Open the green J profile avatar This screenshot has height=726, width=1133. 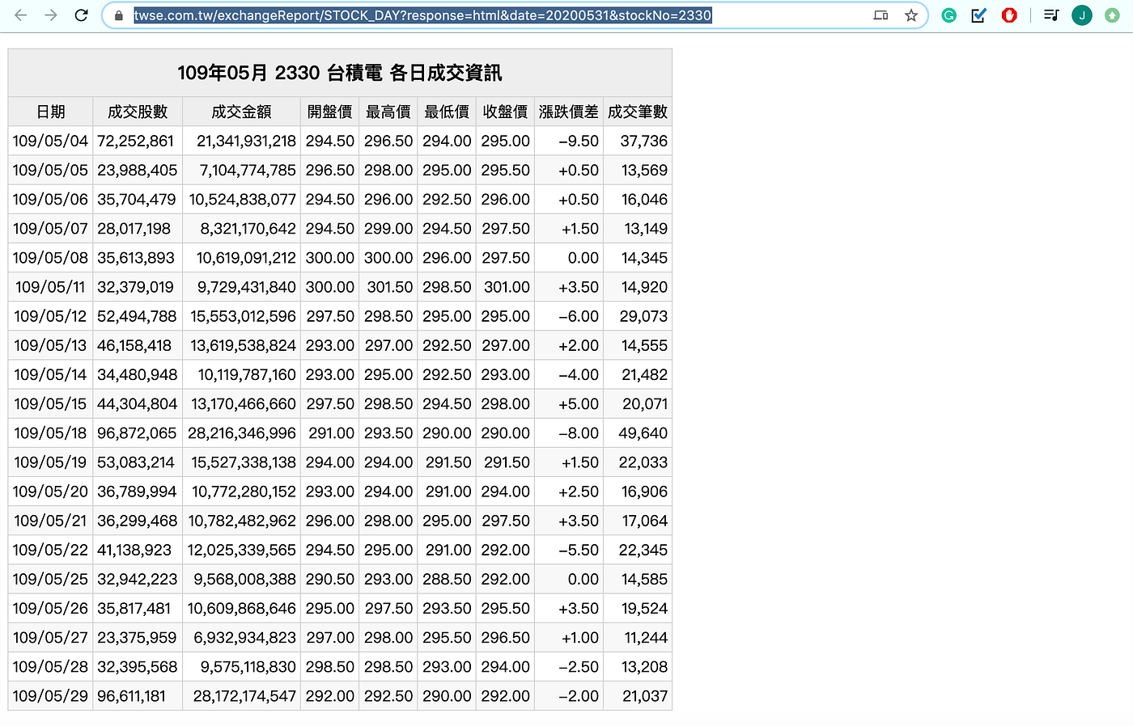click(1082, 15)
